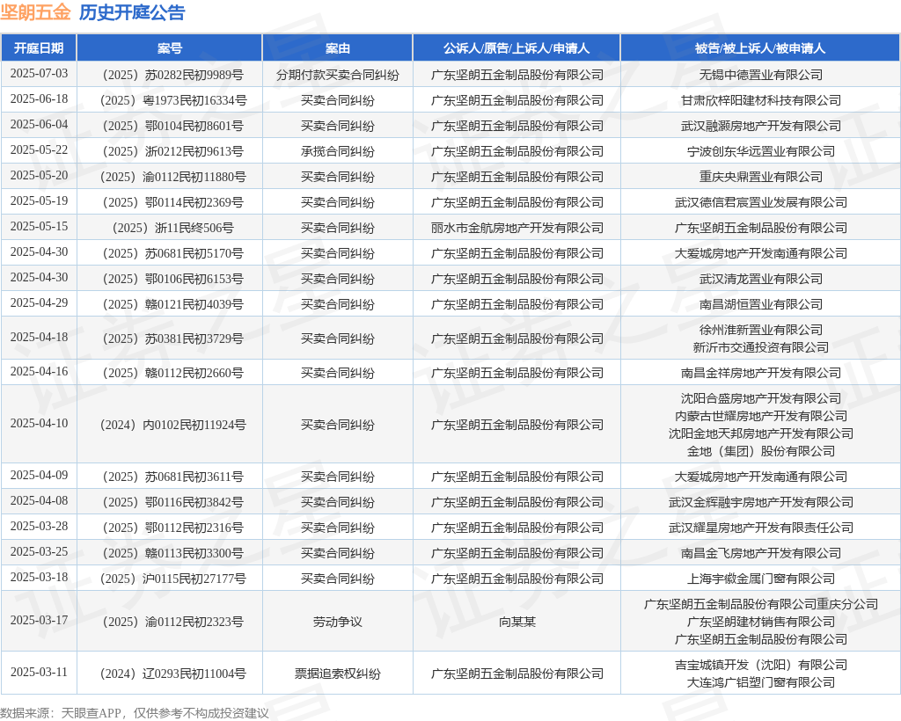Click defendant 重庆央鼎置业有限公司

pos(761,177)
